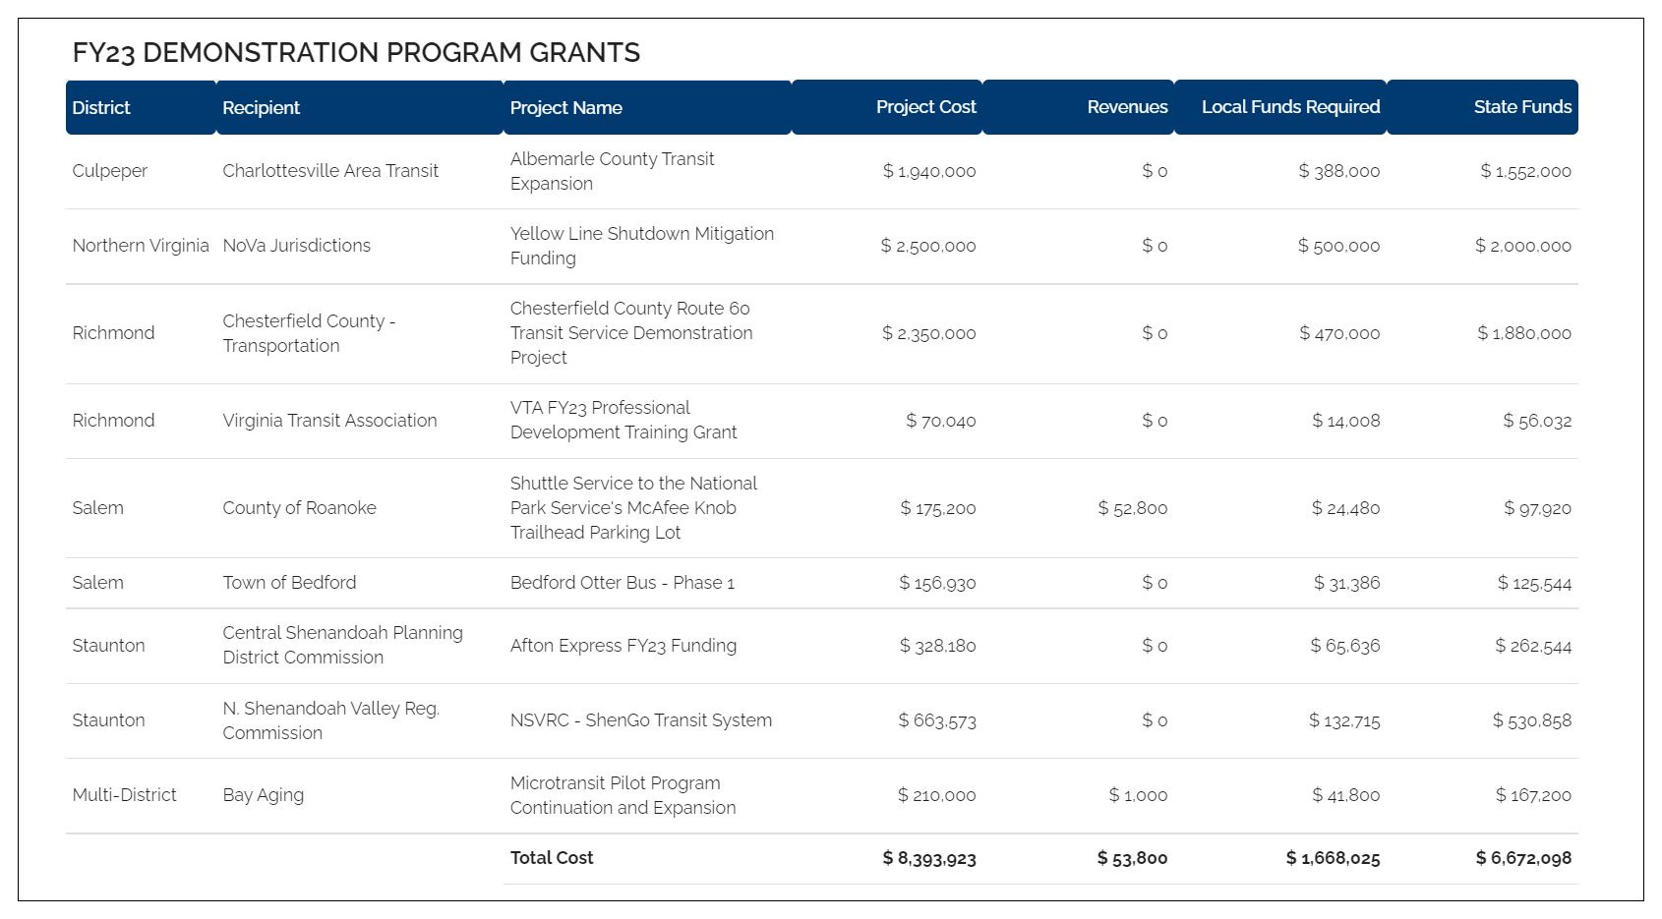Click the $ 156,930 project cost
The width and height of the screenshot is (1662, 919).
tap(938, 583)
